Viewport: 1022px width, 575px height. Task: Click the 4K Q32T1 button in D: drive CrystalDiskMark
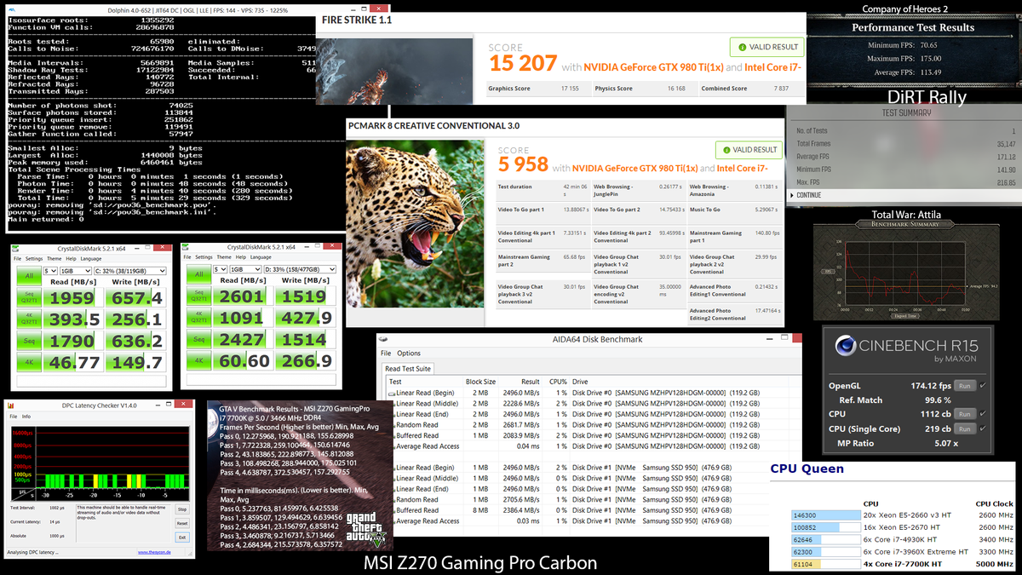pos(198,319)
